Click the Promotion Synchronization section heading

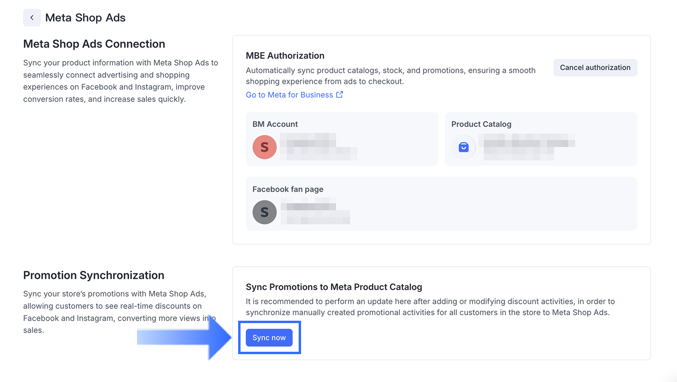(94, 275)
